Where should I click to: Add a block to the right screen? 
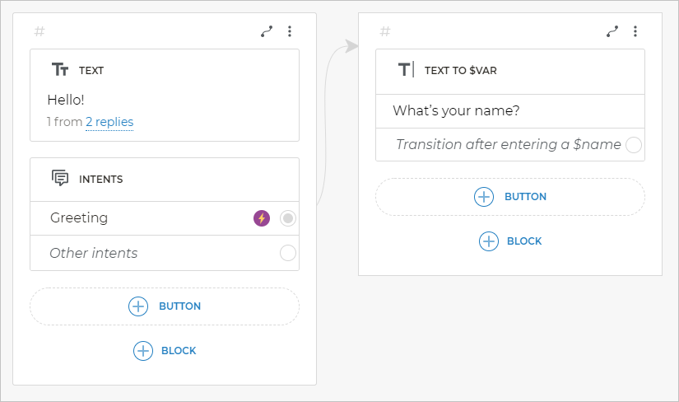510,241
